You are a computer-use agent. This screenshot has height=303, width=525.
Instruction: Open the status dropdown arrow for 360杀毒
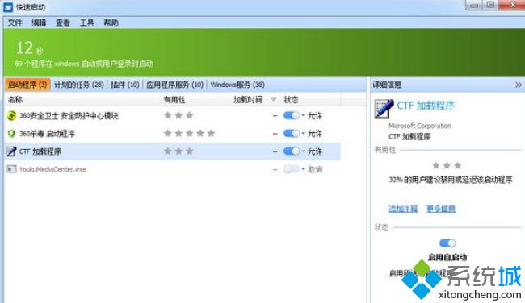(x=304, y=133)
